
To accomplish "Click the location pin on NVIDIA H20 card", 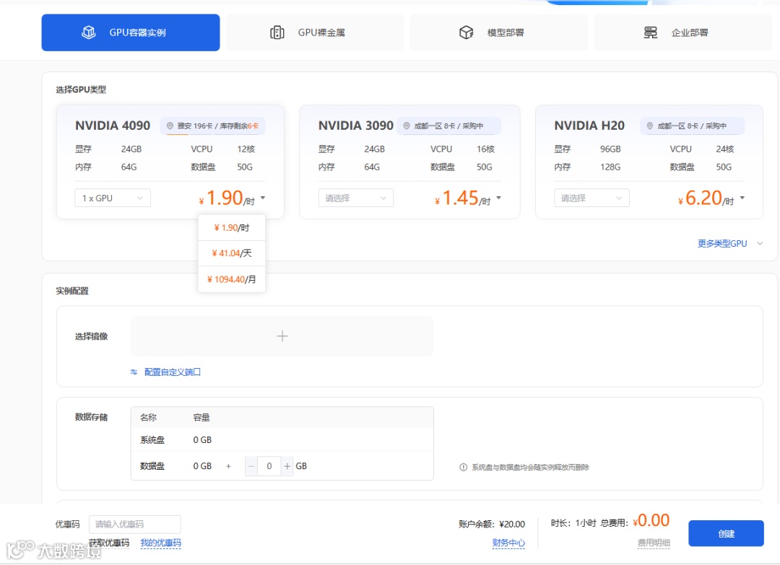I will (x=650, y=126).
